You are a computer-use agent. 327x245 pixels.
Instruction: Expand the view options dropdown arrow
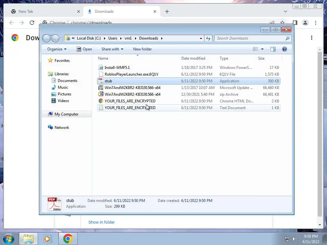point(262,49)
